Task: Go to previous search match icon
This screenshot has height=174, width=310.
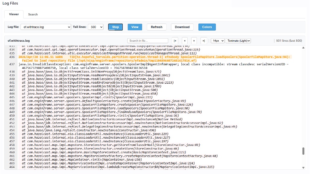Action: [x=185, y=41]
